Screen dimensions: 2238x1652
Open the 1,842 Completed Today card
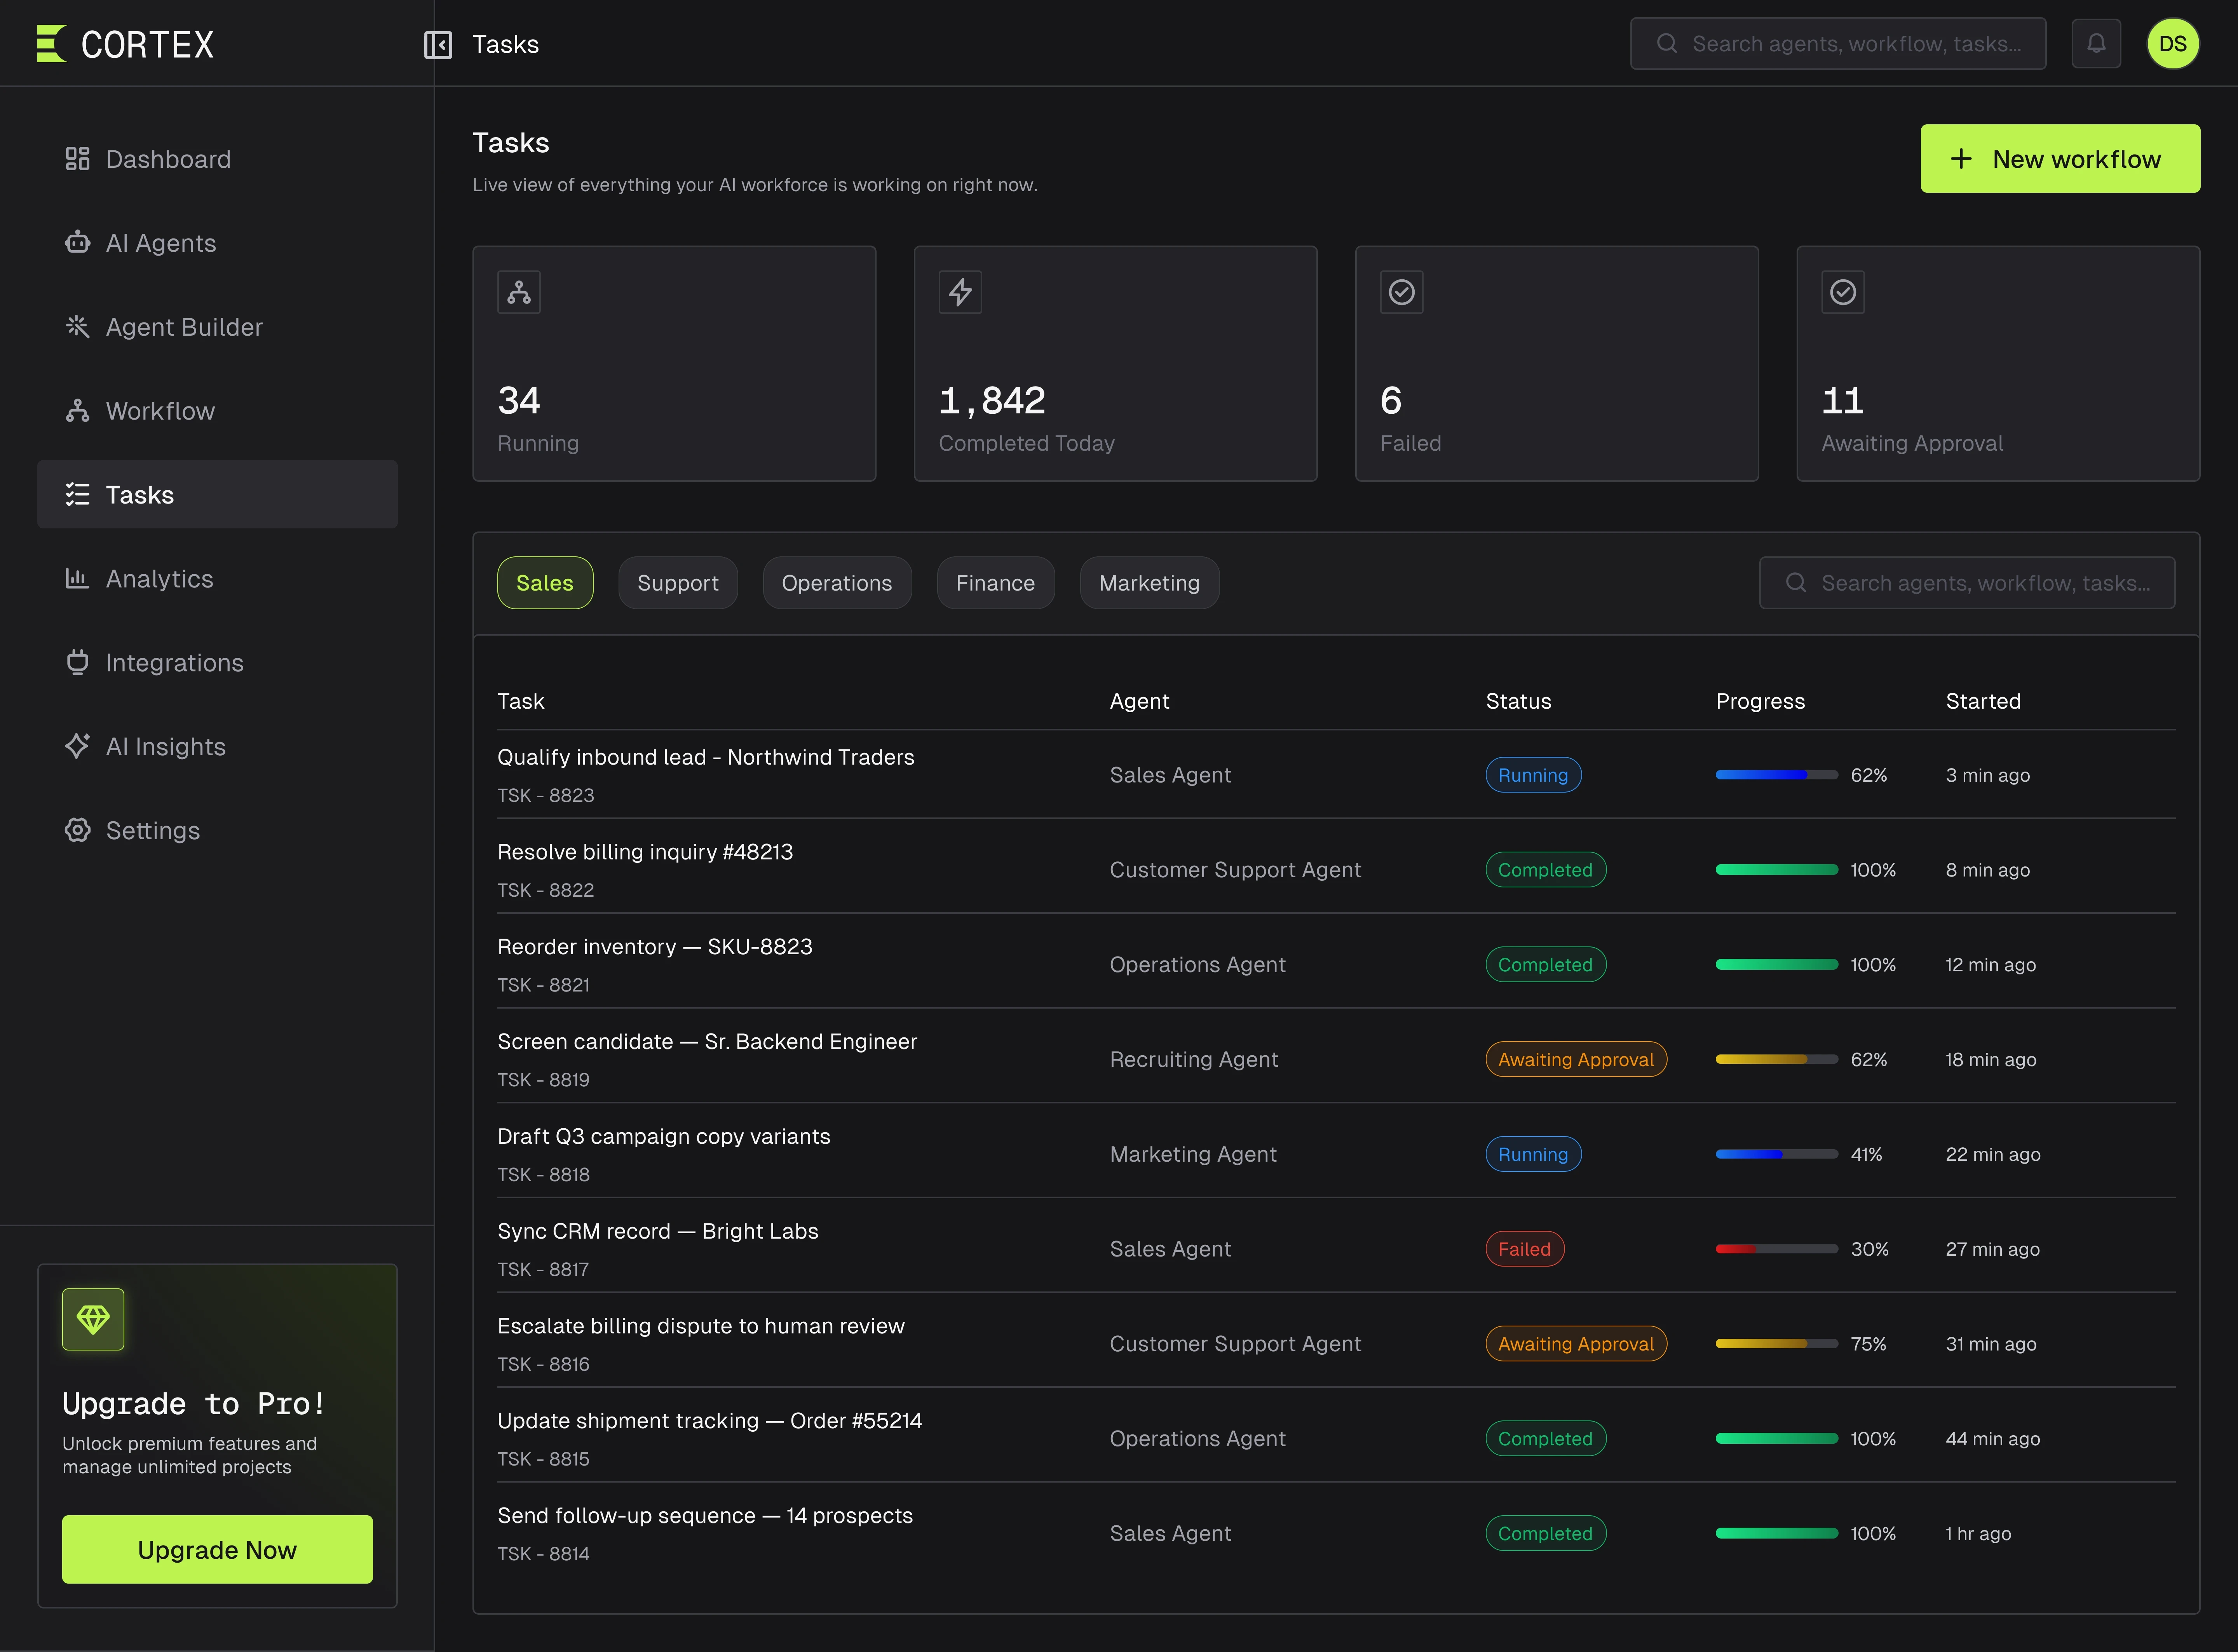(1115, 364)
